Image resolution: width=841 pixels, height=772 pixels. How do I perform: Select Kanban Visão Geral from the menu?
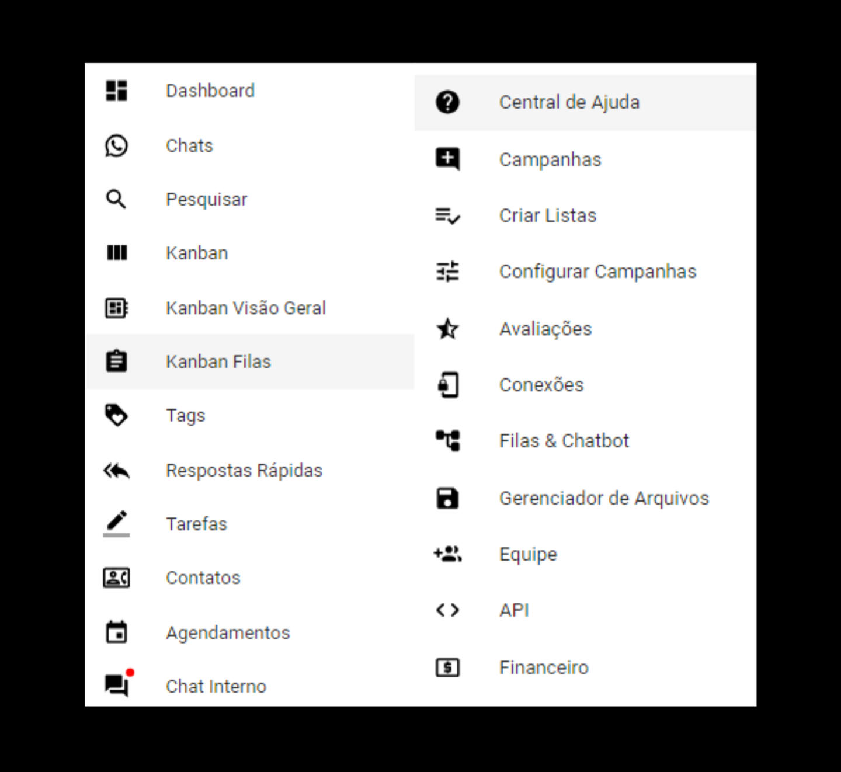click(x=245, y=308)
